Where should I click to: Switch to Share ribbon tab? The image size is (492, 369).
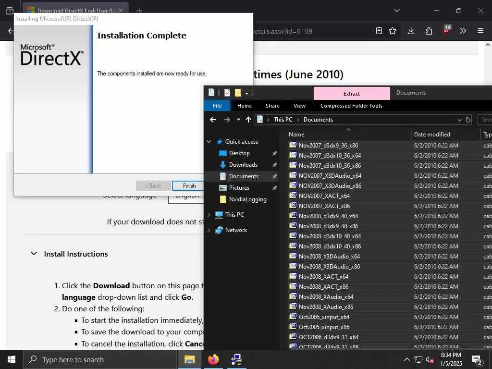(272, 106)
